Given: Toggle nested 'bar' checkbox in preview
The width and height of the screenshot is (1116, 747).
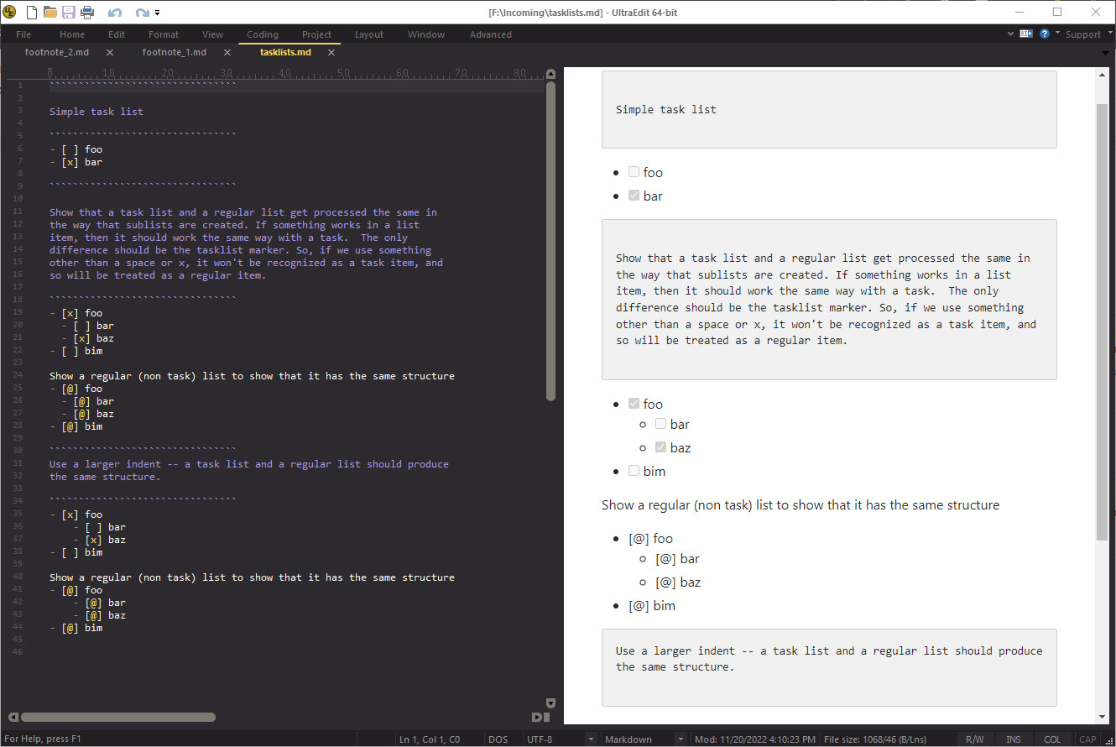Looking at the screenshot, I should click(660, 424).
